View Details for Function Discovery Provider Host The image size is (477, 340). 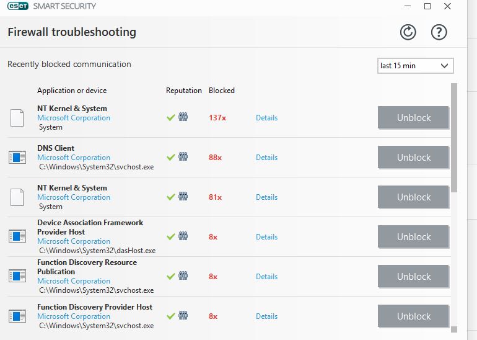pyautogui.click(x=266, y=316)
